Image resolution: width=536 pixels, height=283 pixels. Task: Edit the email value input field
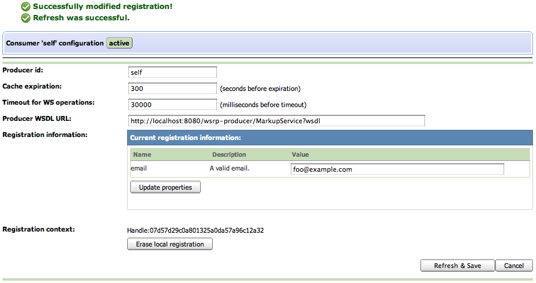coord(397,169)
